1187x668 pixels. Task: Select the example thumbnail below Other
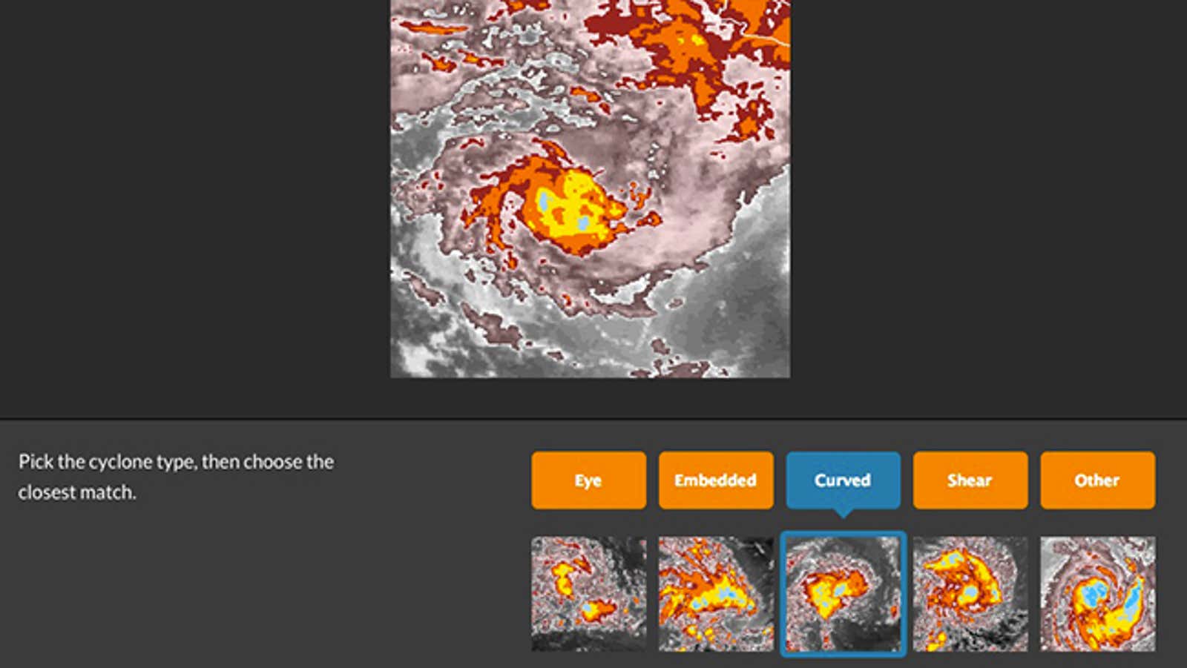click(x=1098, y=594)
